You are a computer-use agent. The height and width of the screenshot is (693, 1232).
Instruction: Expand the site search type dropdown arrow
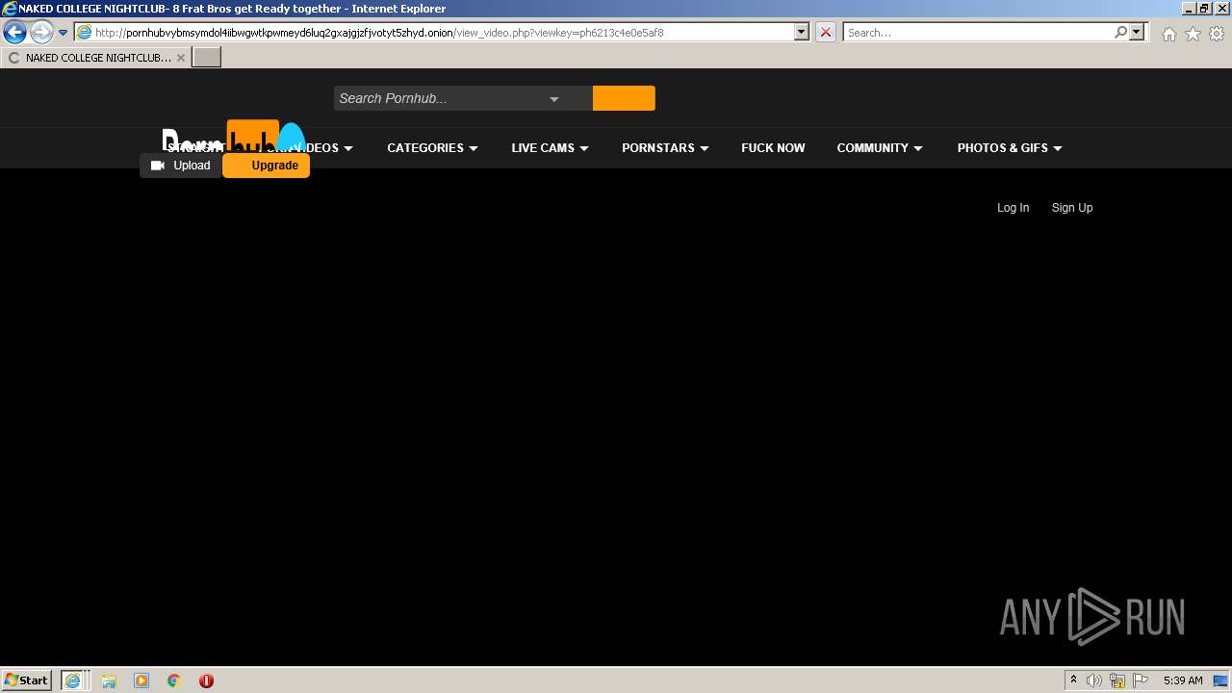click(x=554, y=99)
